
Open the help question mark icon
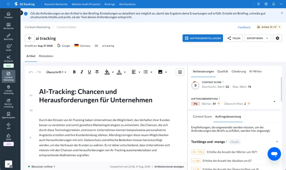pyautogui.click(x=266, y=4)
